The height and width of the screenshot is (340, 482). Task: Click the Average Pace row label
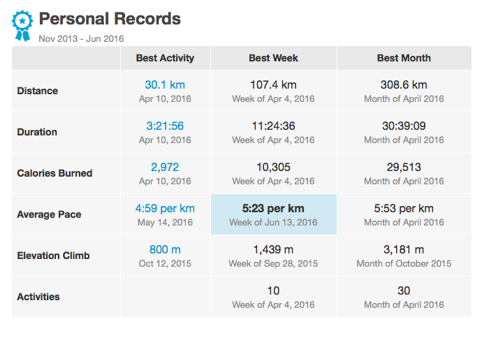coord(49,214)
